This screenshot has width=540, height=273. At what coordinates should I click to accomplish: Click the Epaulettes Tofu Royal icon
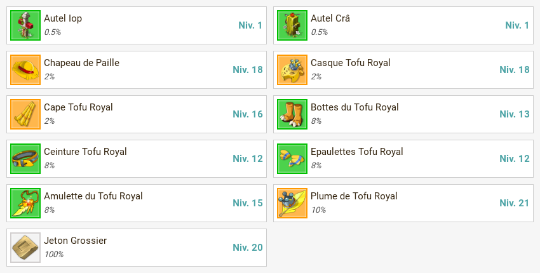pyautogui.click(x=292, y=159)
